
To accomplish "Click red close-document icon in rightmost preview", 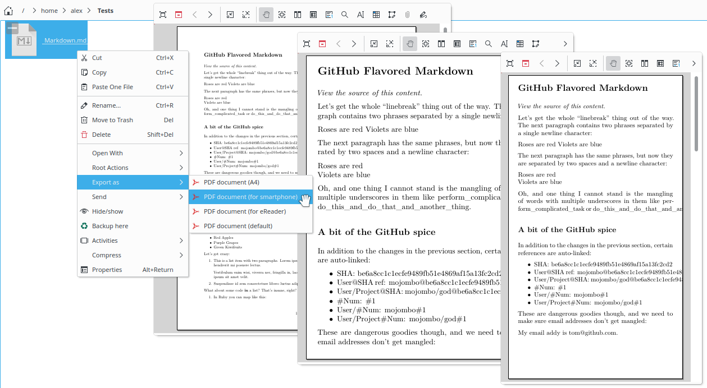I will 526,63.
